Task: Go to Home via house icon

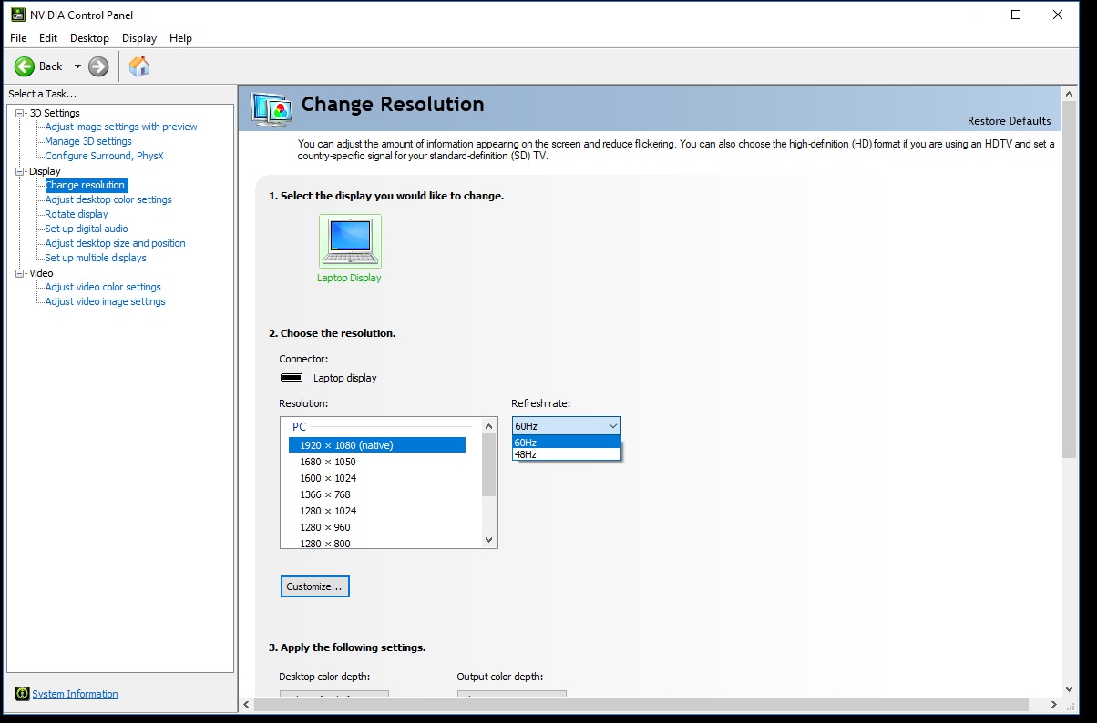Action: 139,66
